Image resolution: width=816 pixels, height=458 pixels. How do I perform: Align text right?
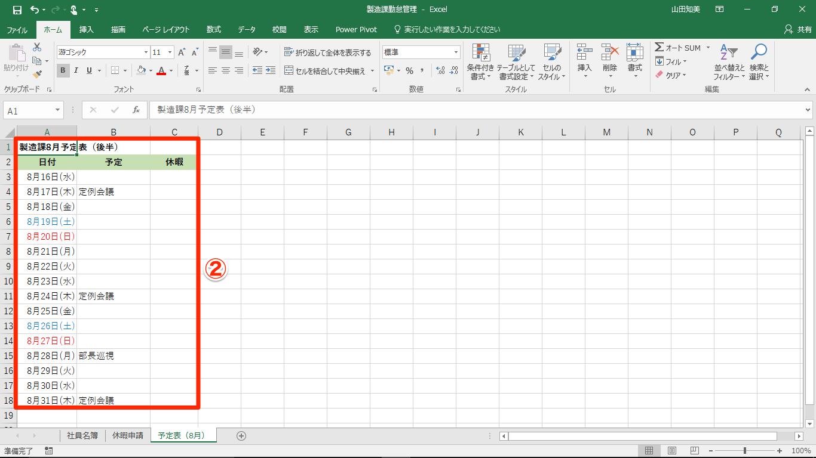[x=239, y=70]
